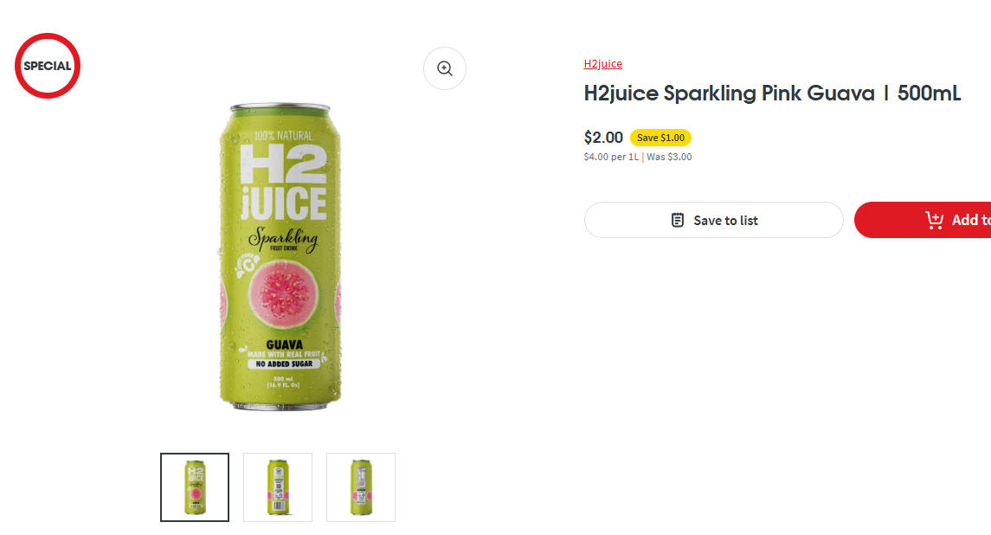
Task: Click the Was $3.00 text
Action: 669,158
